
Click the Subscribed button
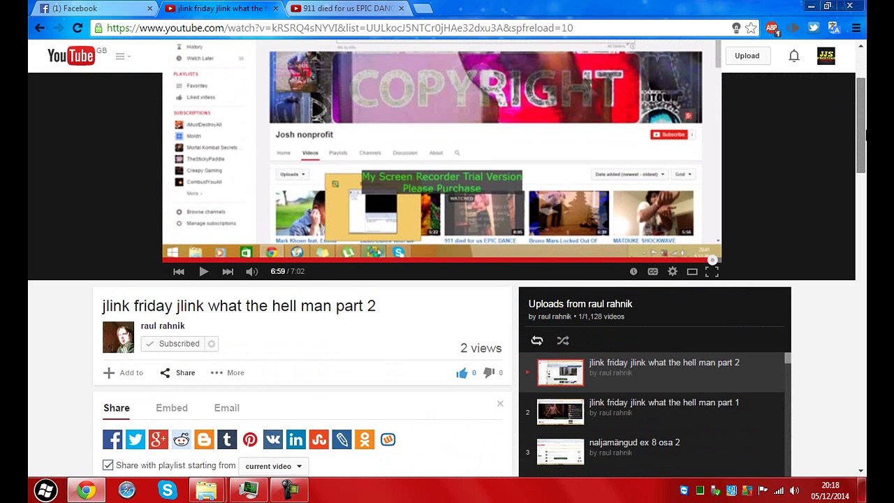(173, 344)
